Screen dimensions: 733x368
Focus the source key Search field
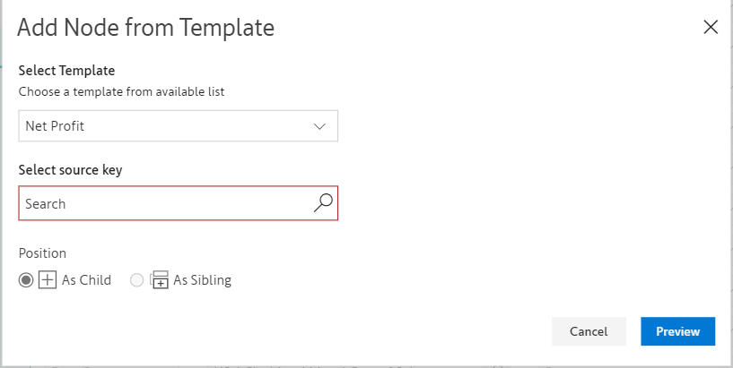(166, 204)
